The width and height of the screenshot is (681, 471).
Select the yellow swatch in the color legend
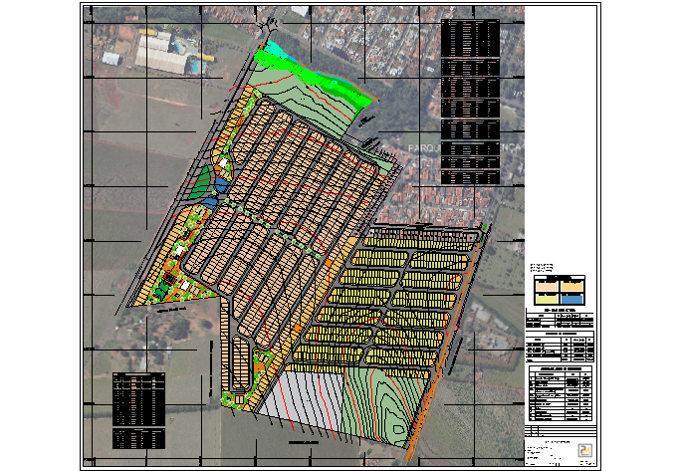point(547,296)
